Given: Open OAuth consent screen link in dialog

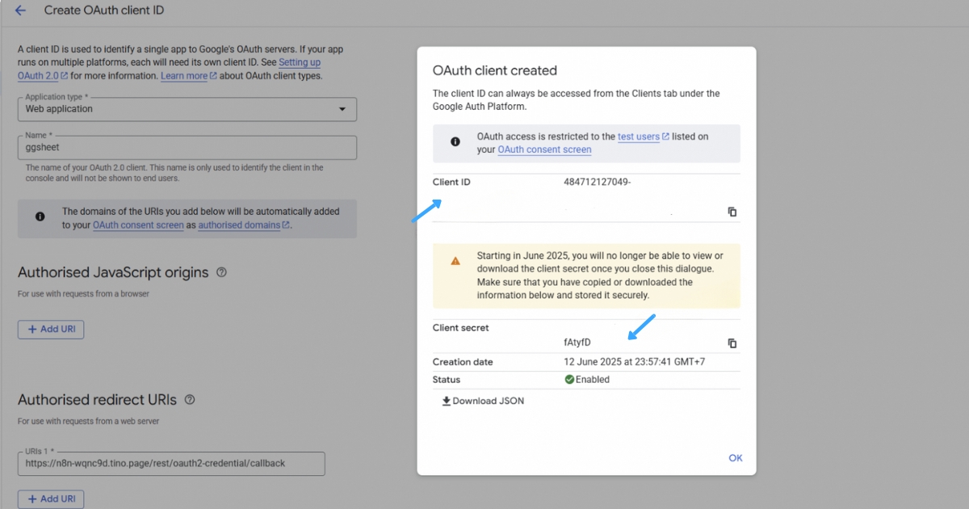Looking at the screenshot, I should (x=544, y=149).
